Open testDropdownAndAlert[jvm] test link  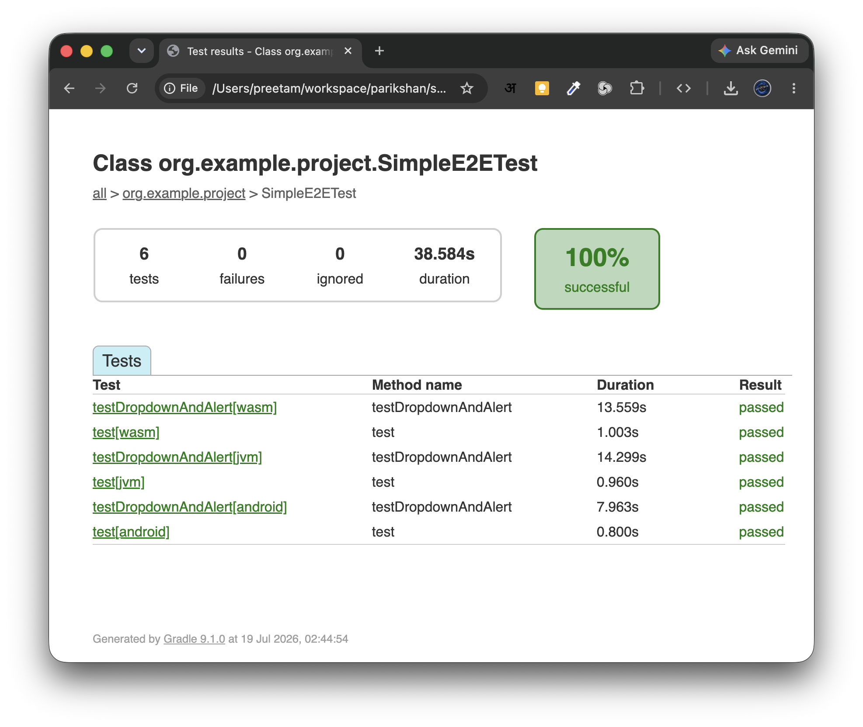pos(177,457)
